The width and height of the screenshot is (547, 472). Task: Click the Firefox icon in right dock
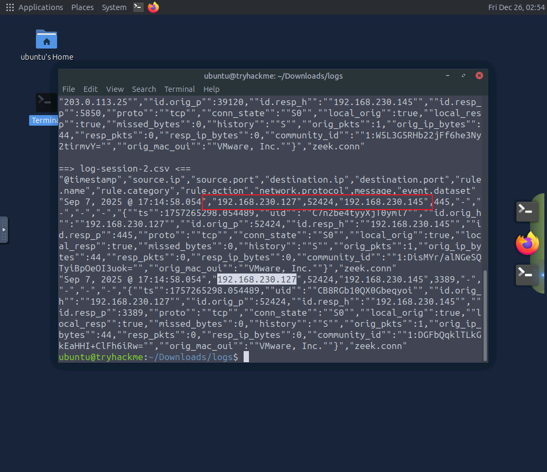[x=527, y=243]
